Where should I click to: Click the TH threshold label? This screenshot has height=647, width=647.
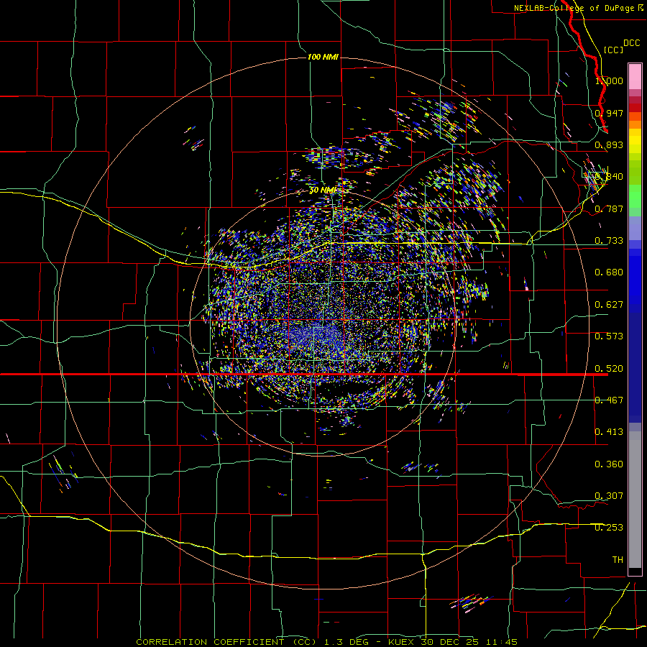click(618, 560)
